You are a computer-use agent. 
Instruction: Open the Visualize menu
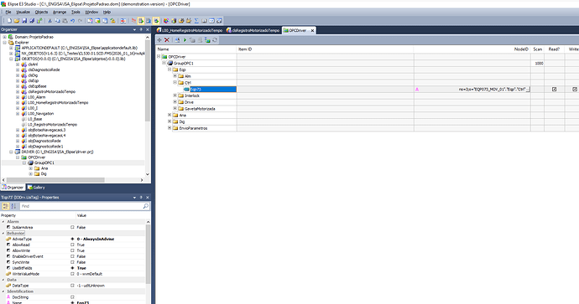[x=23, y=13]
